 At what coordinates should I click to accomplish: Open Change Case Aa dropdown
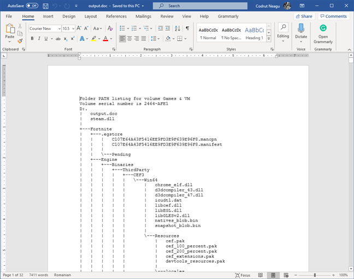coord(98,28)
